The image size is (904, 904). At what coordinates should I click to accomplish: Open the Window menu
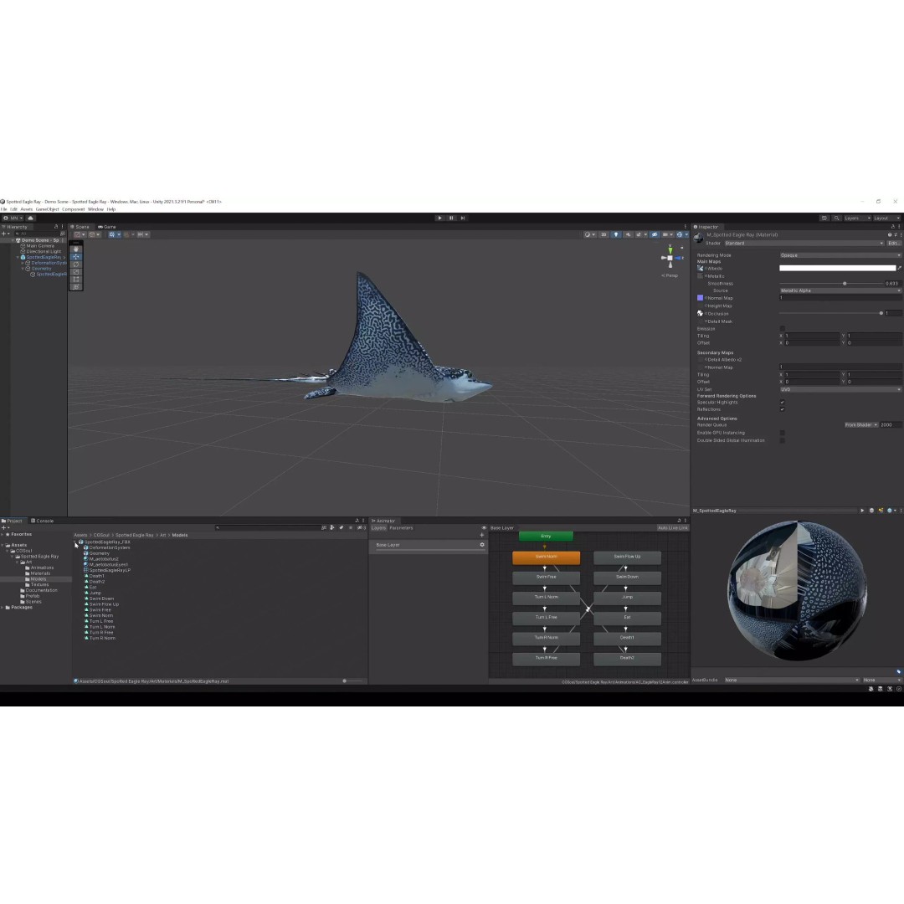(x=95, y=209)
